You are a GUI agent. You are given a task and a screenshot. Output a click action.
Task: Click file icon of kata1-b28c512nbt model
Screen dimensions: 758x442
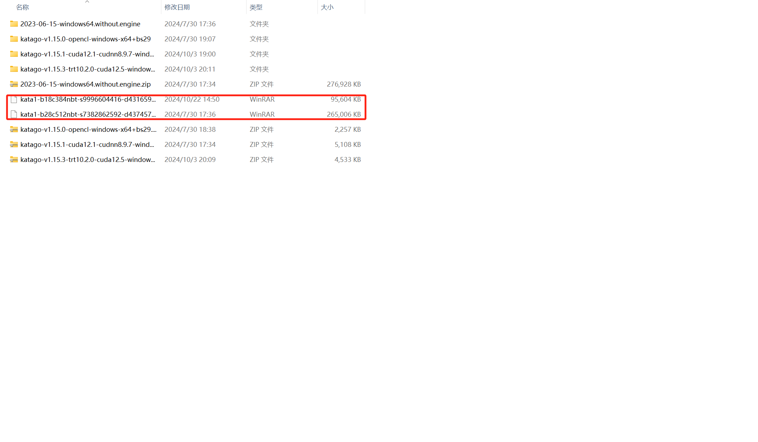click(14, 114)
